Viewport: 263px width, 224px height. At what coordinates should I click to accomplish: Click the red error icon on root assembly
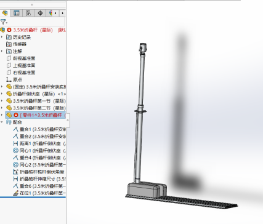click(x=9, y=30)
